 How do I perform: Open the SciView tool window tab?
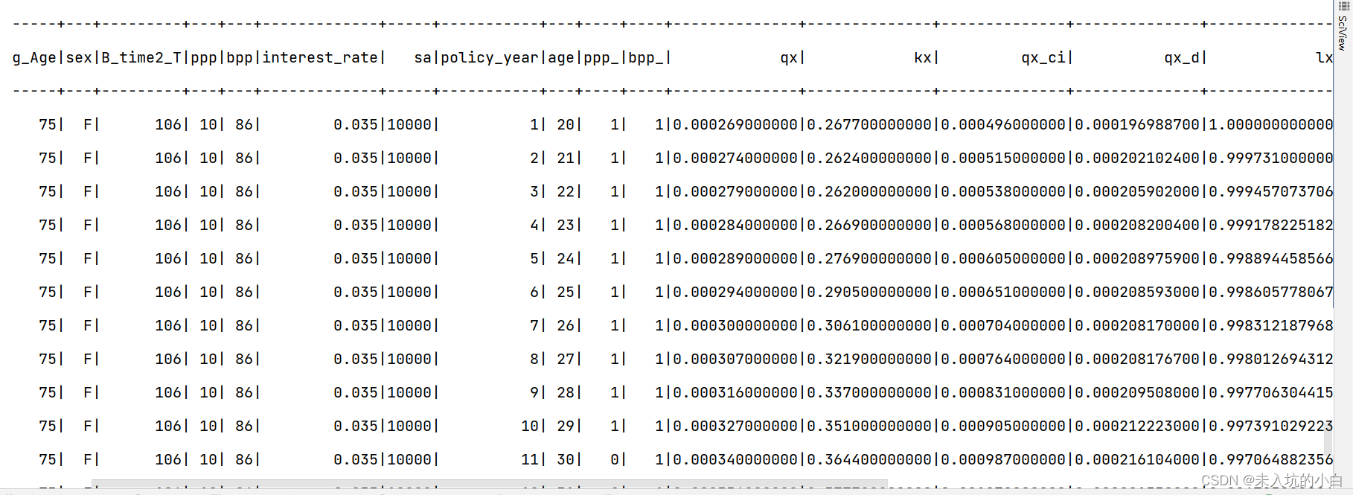pyautogui.click(x=1343, y=34)
